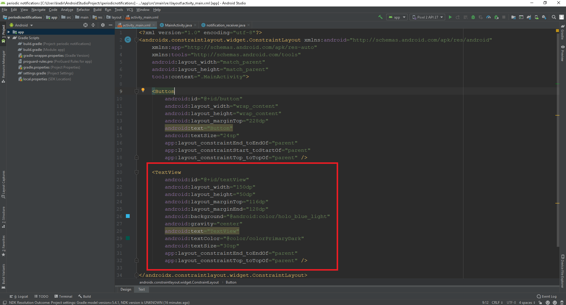Open the AVD Manager icon

[x=537, y=17]
